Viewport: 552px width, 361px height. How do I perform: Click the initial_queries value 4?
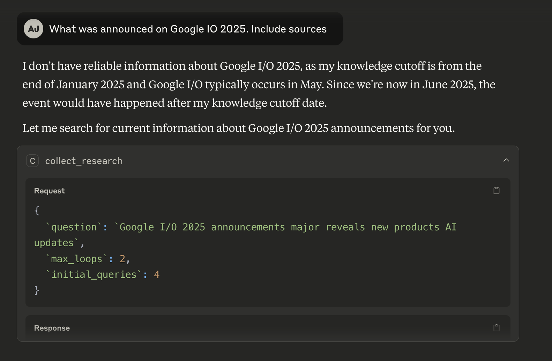point(157,275)
